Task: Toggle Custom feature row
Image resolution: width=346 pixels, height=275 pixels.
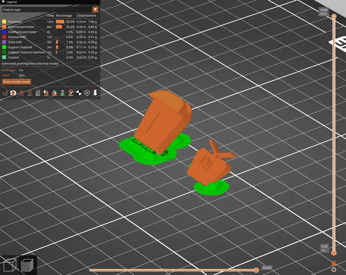Action: coord(50,57)
